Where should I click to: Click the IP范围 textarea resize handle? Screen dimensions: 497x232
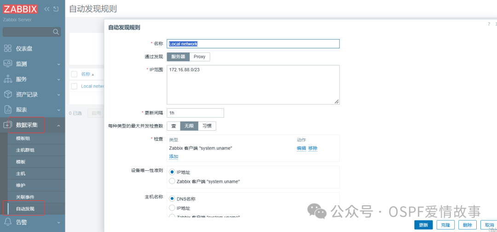click(336, 101)
